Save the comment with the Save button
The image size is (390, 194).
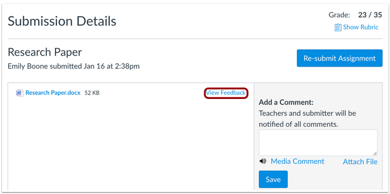pos(273,180)
